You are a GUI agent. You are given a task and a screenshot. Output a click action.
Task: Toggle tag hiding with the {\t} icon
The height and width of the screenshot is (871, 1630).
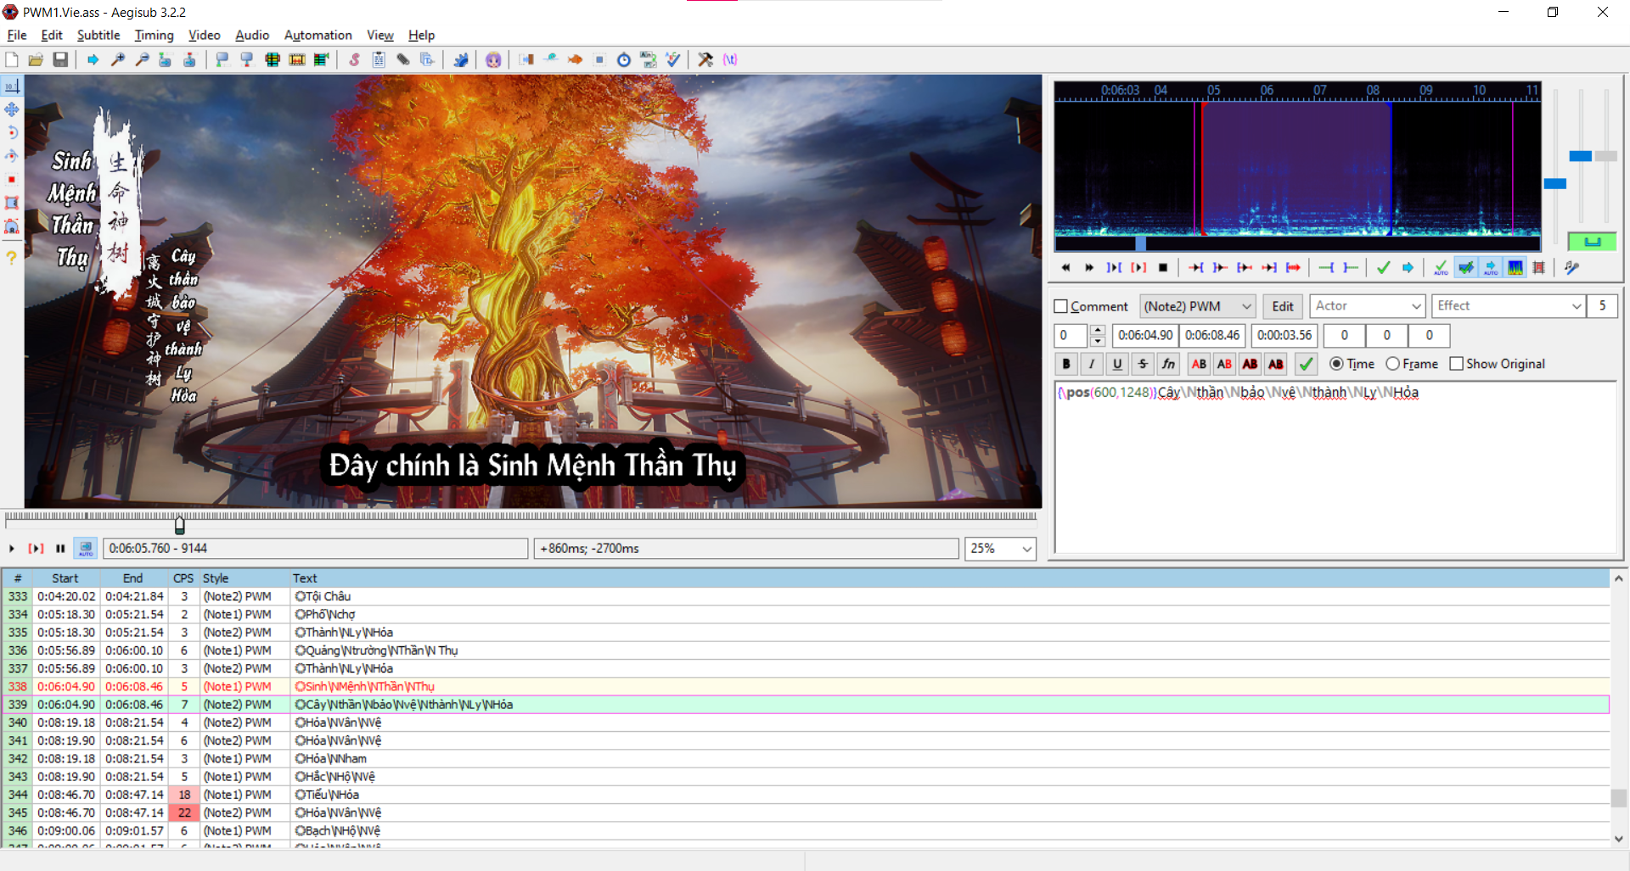(730, 59)
